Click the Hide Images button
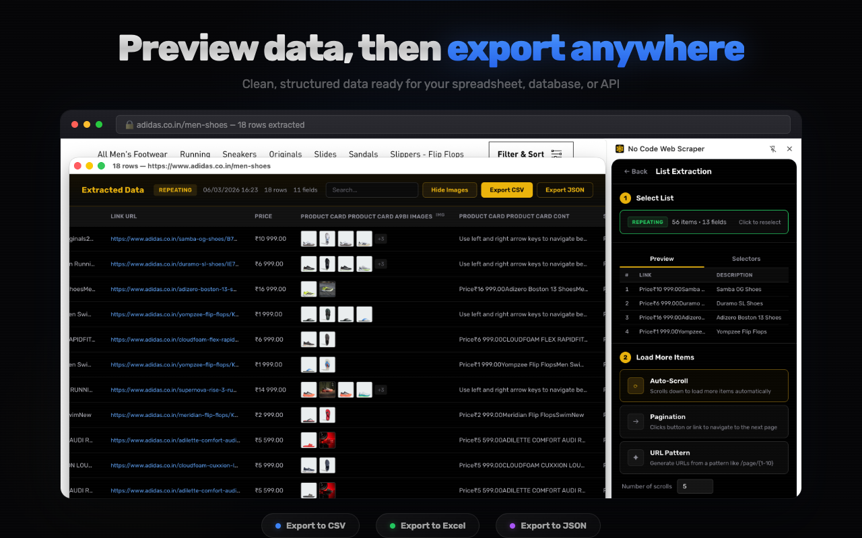Image resolution: width=862 pixels, height=538 pixels. pos(449,190)
